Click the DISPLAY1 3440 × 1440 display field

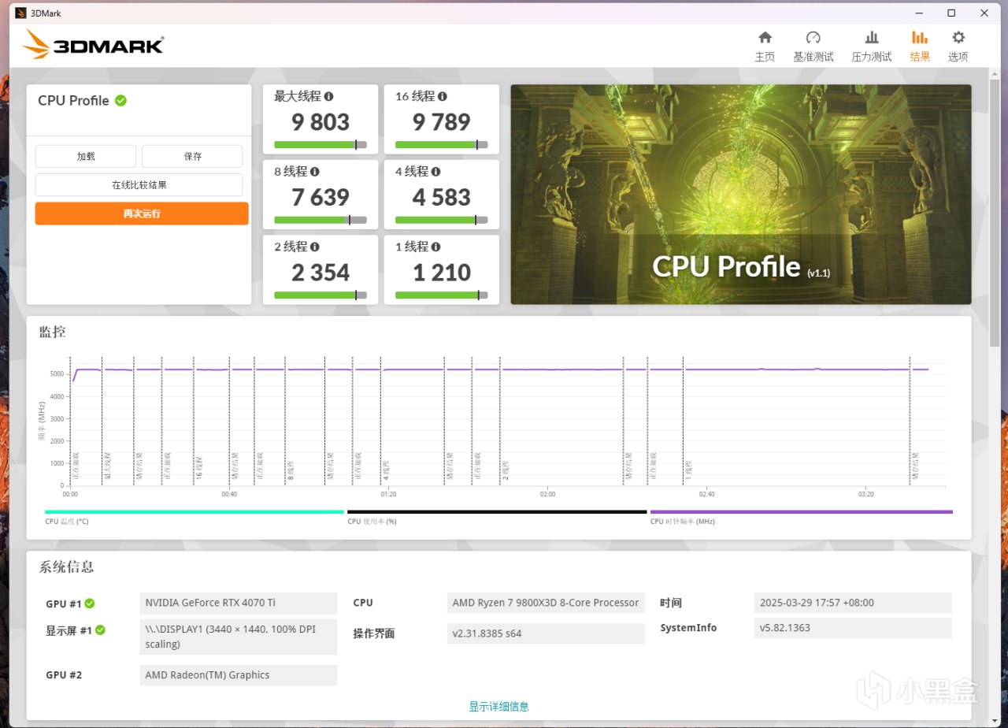tap(239, 637)
